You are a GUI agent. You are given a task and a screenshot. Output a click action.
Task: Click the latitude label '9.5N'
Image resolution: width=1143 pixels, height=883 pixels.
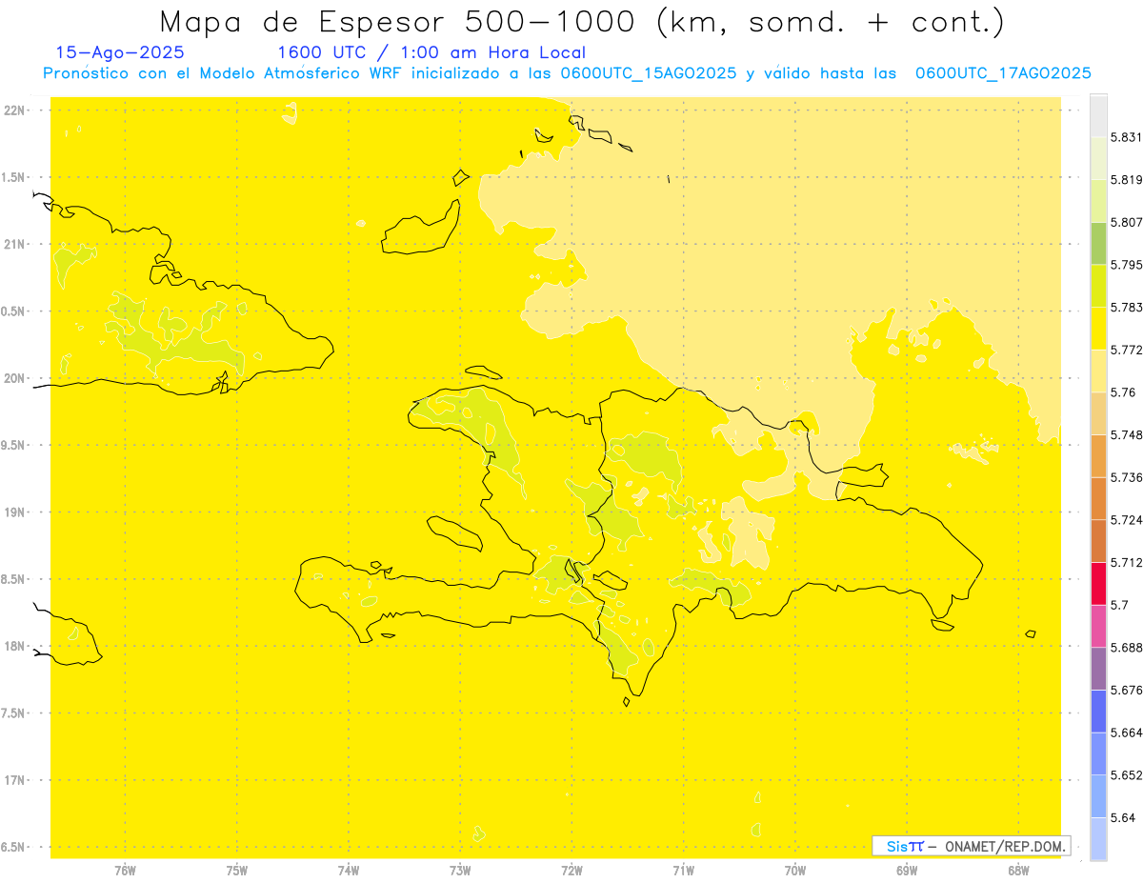click(14, 445)
